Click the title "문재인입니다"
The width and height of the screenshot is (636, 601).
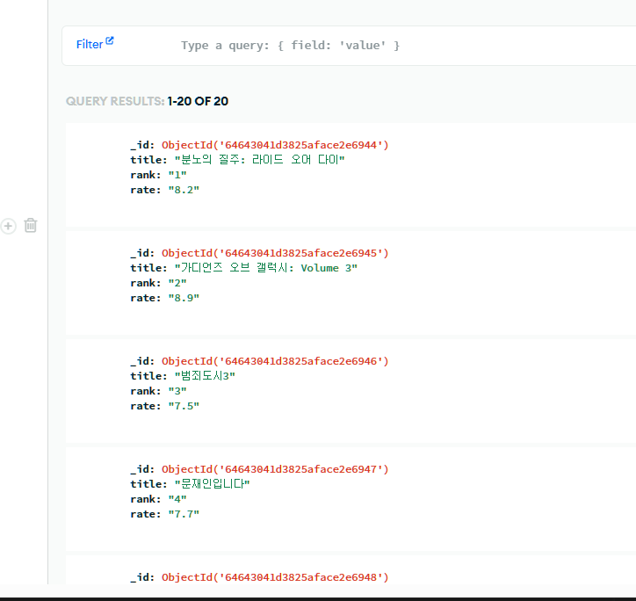[x=212, y=484]
